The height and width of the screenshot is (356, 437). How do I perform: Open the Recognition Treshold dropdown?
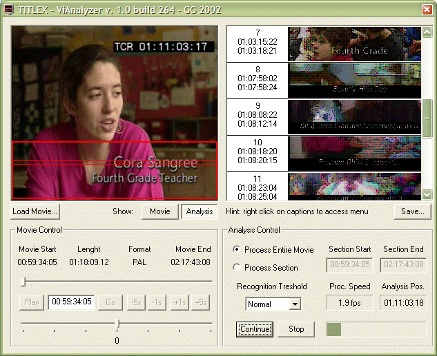(x=295, y=304)
